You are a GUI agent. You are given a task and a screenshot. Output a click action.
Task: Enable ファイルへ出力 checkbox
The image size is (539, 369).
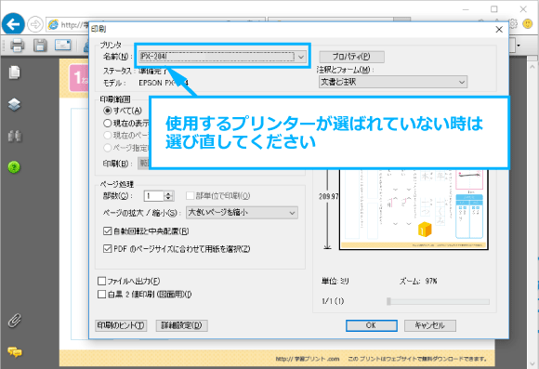(x=101, y=282)
